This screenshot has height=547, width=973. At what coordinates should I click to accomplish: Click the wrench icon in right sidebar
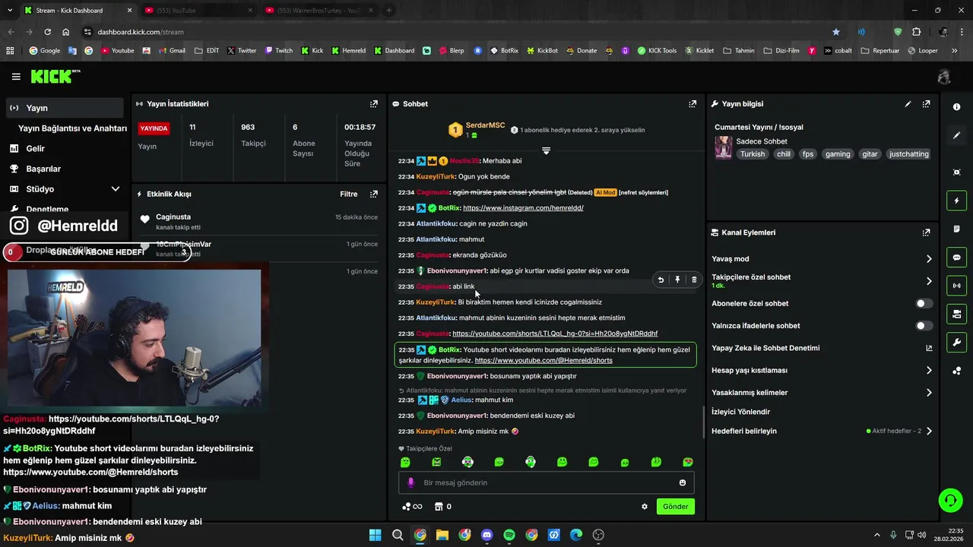(x=956, y=343)
